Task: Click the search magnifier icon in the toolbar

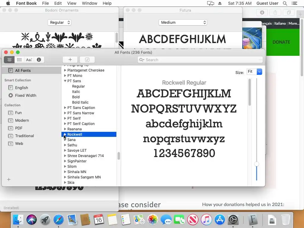Action: (x=142, y=60)
